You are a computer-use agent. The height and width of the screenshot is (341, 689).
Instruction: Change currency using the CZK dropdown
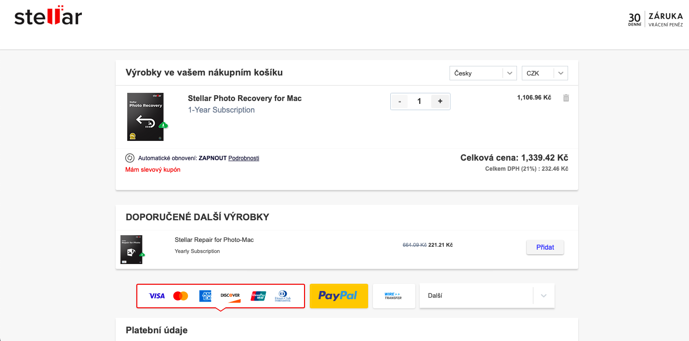click(544, 73)
